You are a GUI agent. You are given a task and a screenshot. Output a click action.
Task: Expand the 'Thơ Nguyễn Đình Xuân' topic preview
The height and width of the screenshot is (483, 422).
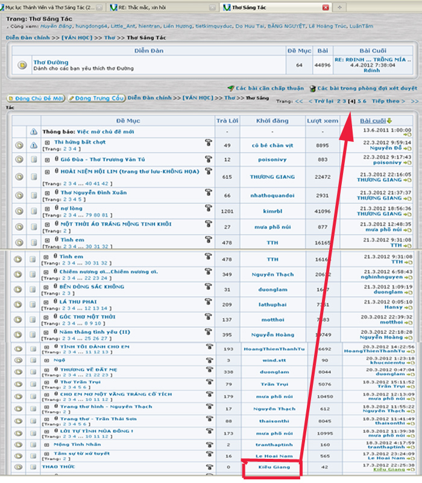pyautogui.click(x=47, y=193)
